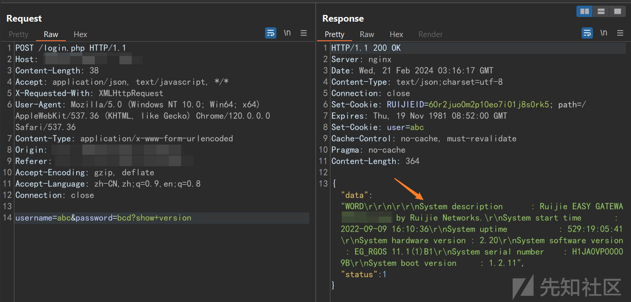This screenshot has width=631, height=302.
Task: Click the 'Accept: application/json' request header
Action: tap(122, 82)
